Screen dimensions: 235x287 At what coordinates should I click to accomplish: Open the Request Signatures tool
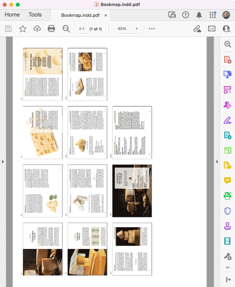[x=227, y=105]
